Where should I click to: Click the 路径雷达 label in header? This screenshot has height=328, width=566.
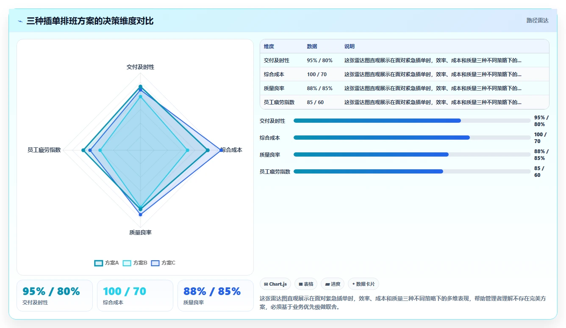point(537,20)
